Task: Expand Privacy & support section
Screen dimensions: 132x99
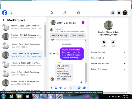Action: pyautogui.click(x=109, y=69)
